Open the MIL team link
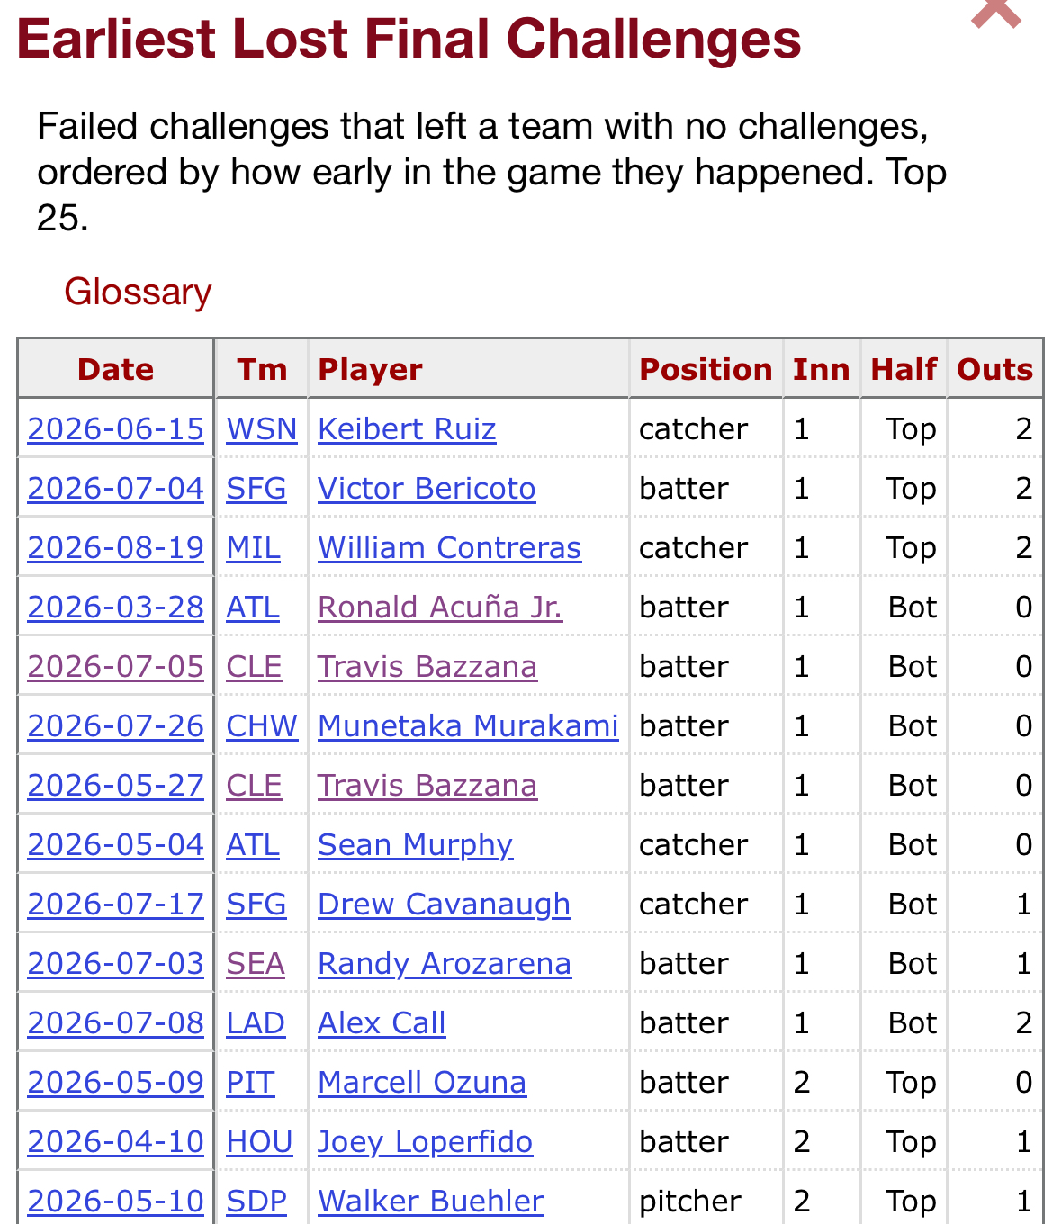1061x1224 pixels. tap(253, 548)
